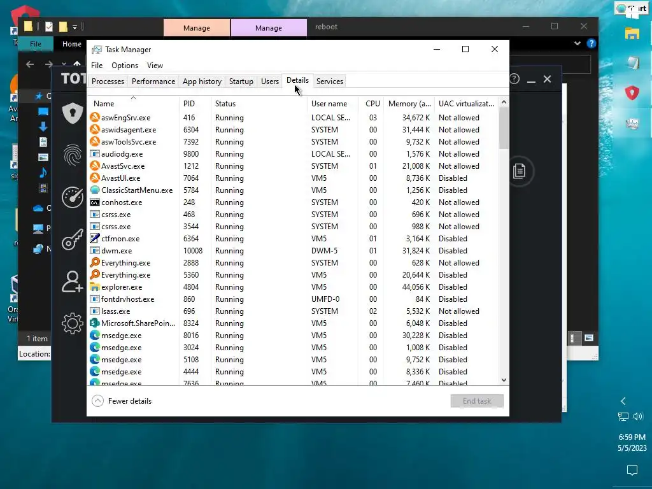The image size is (652, 489).
Task: Switch File Explorer to details view icon
Action: [572, 338]
